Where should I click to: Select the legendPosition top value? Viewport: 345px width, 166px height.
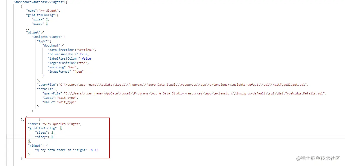pyautogui.click(x=83, y=63)
